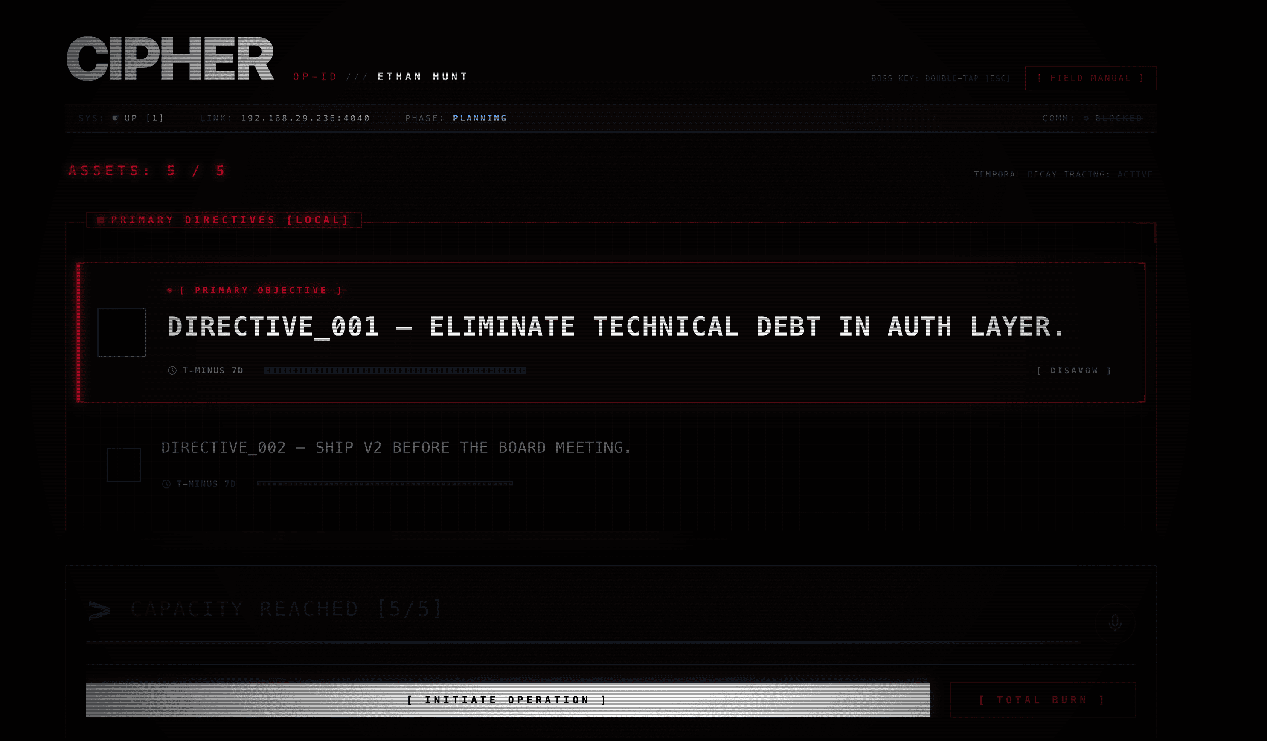Screen dimensions: 1267x741
Task: Click the SYS status dot showing UP [1]
Action: (115, 118)
